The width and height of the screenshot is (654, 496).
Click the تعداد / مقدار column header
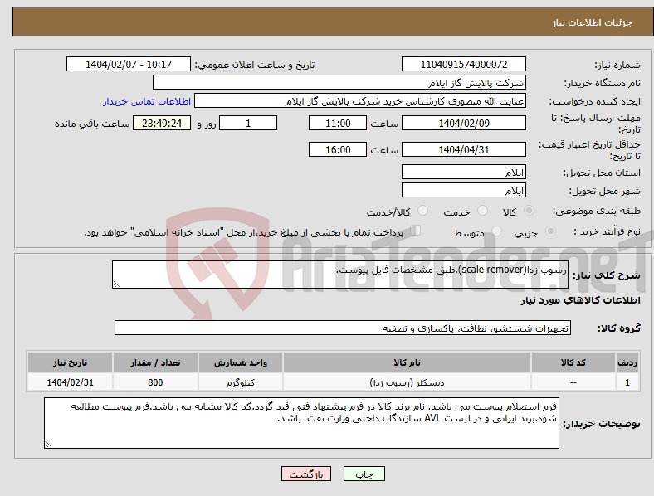coord(155,362)
